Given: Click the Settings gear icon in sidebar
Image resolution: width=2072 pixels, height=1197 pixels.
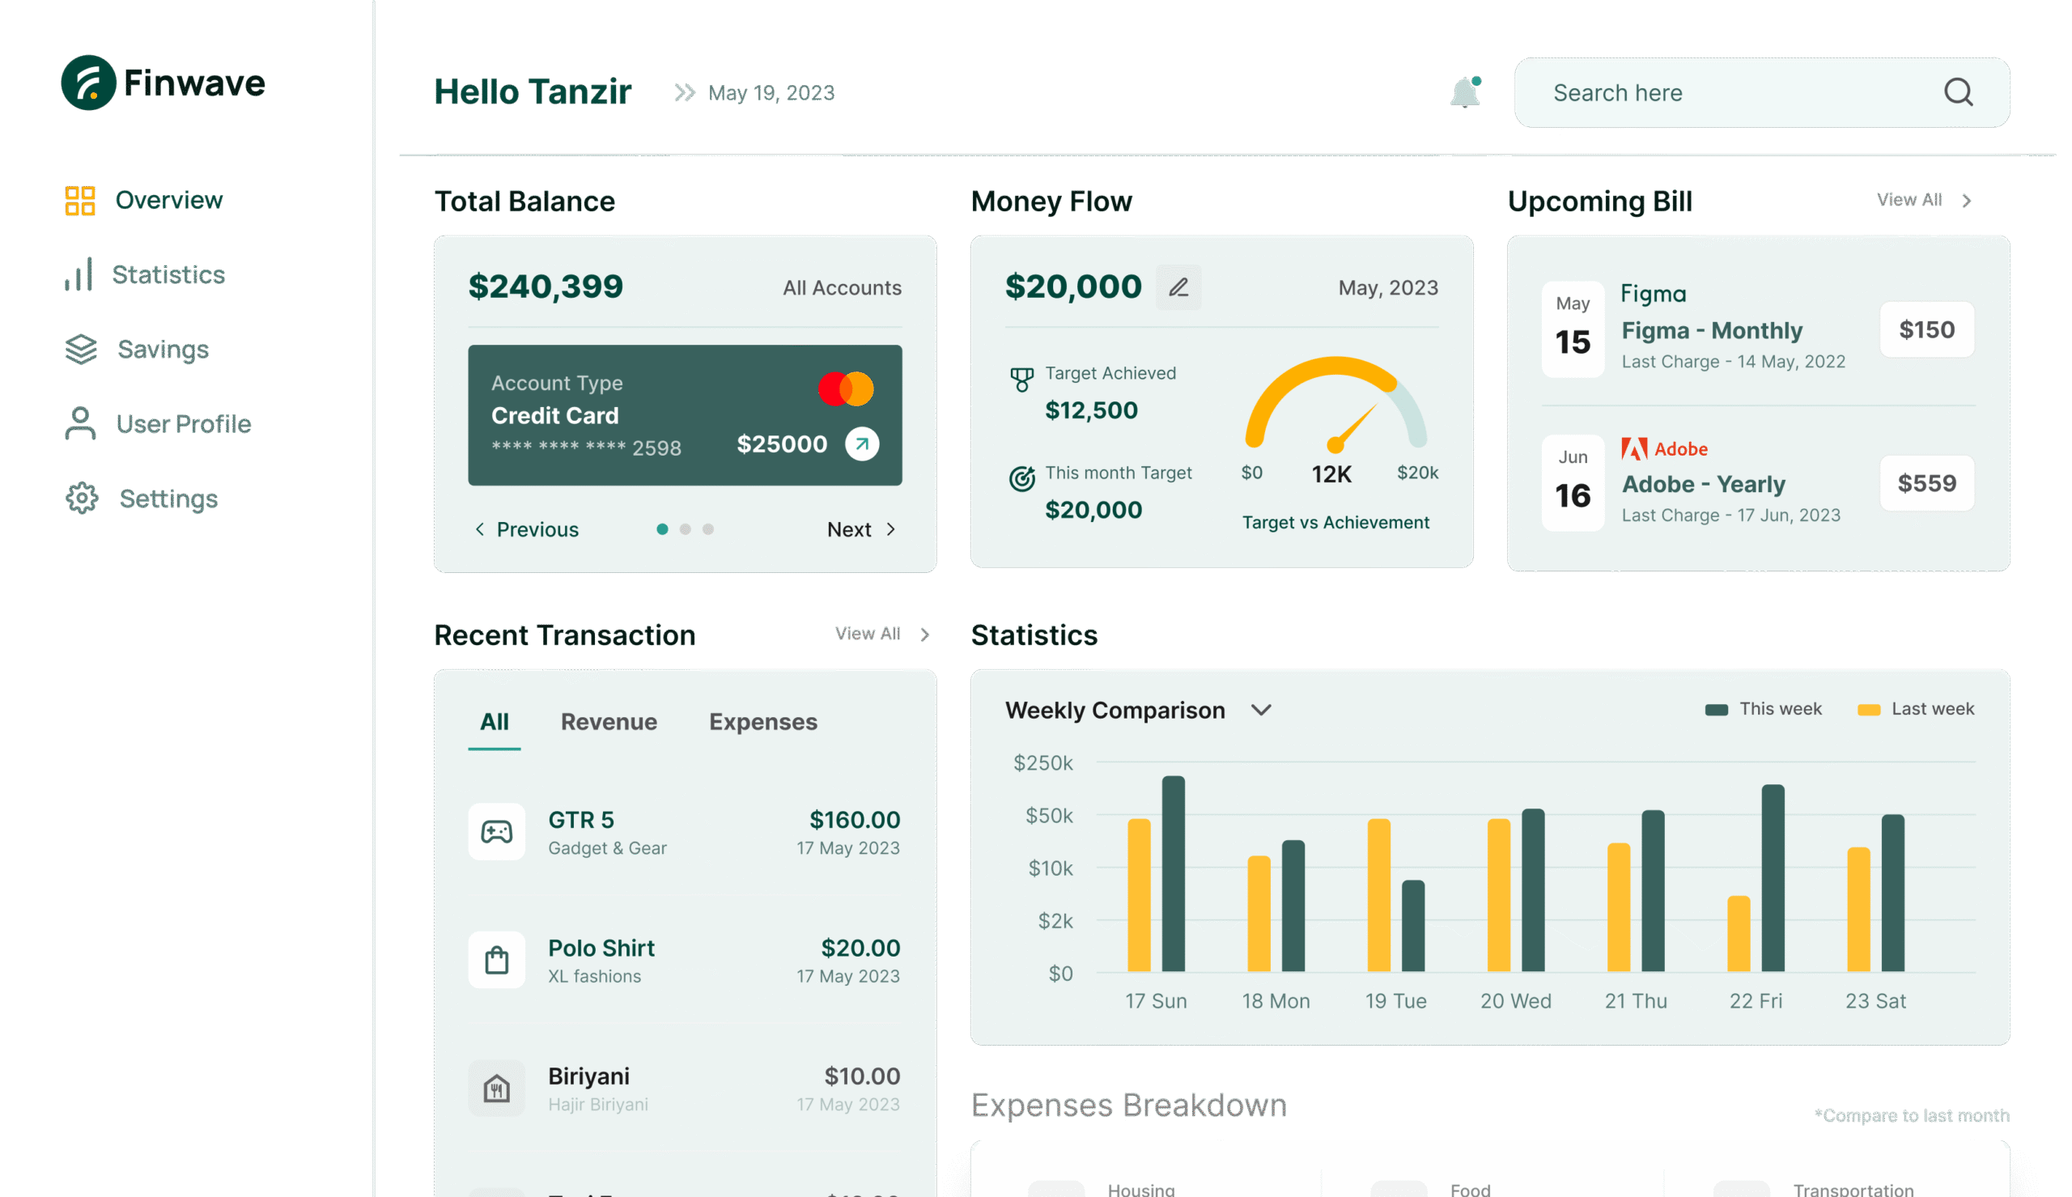Looking at the screenshot, I should click(82, 499).
